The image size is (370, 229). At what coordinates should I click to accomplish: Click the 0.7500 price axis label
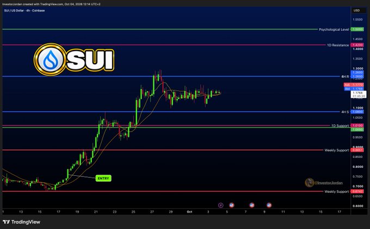click(357, 176)
